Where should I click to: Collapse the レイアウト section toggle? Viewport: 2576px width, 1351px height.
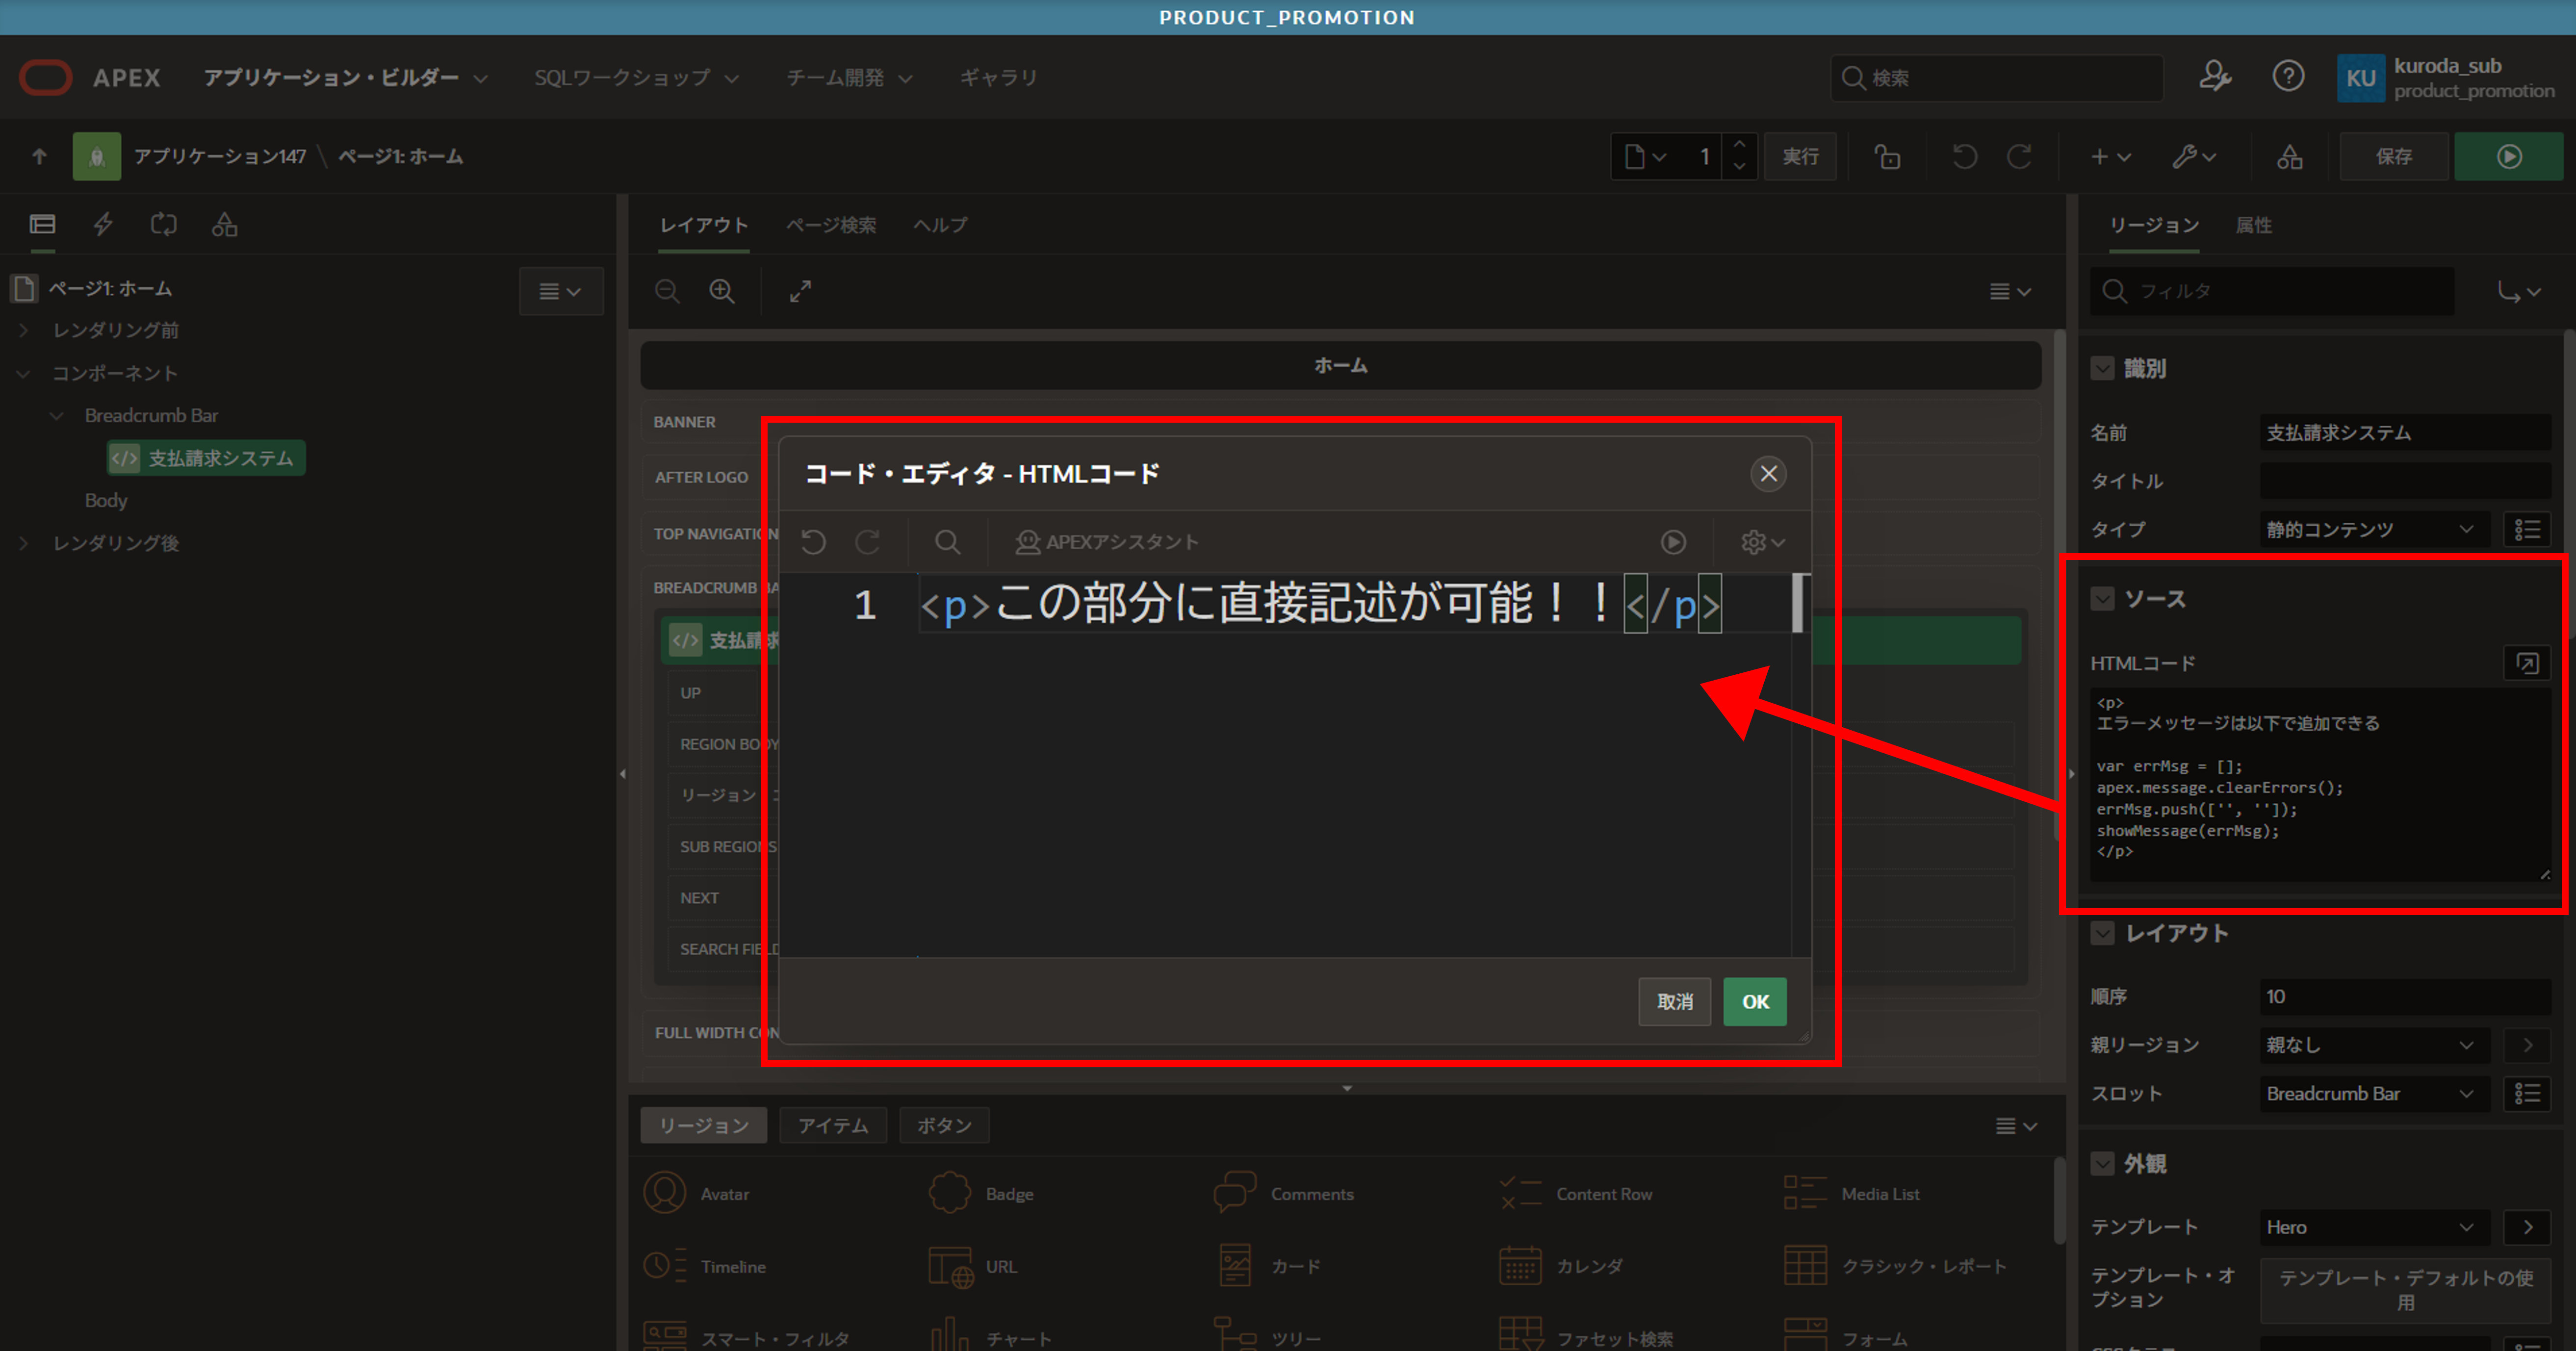pyautogui.click(x=2102, y=933)
